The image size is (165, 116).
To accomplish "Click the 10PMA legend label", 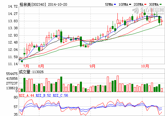I will (123, 4).
